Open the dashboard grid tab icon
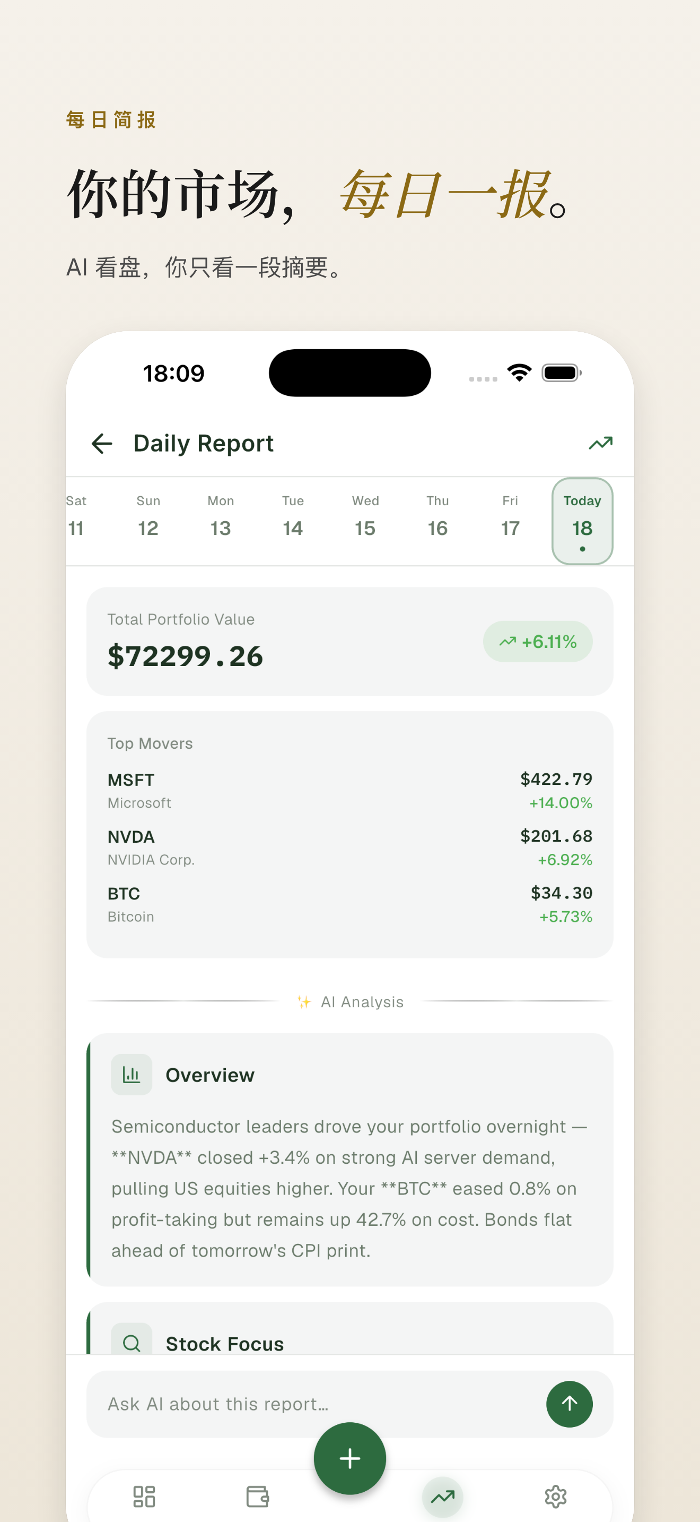The width and height of the screenshot is (700, 1522). [x=144, y=1496]
